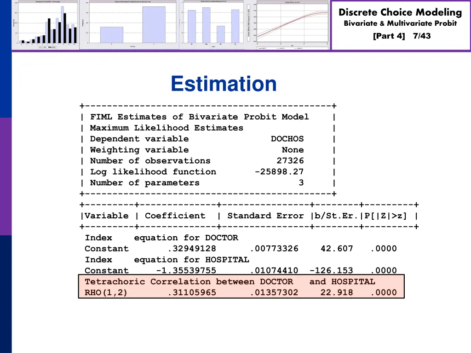Screen dimensions: 471x353
Task: Click the 'b/St.Er.' column header
Action: [x=336, y=216]
